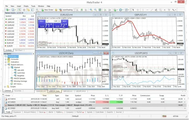Switch chart to candlesticks mode

coord(82,10)
